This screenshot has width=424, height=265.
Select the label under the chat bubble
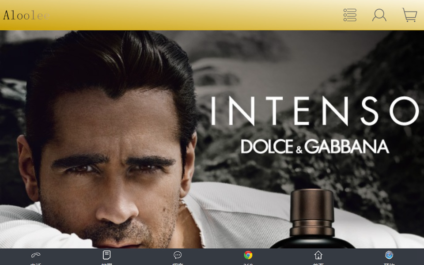pyautogui.click(x=178, y=264)
